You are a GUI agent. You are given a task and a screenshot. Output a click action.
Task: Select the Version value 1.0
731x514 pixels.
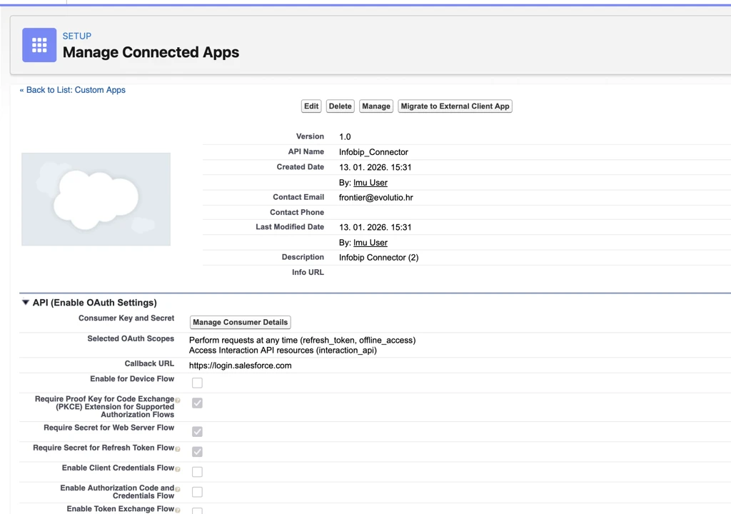(x=345, y=136)
